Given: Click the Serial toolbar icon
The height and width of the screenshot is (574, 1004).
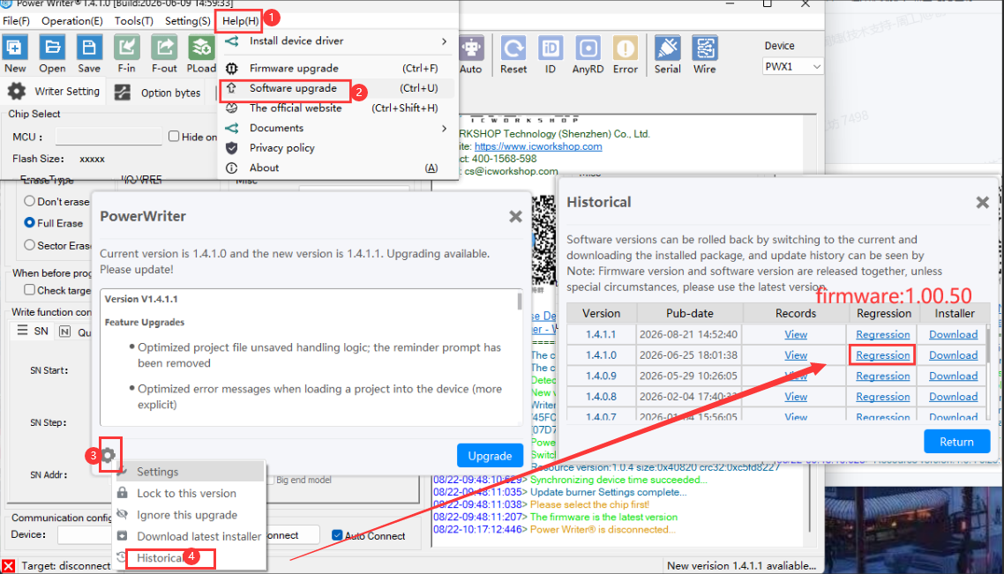Looking at the screenshot, I should click(x=667, y=48).
